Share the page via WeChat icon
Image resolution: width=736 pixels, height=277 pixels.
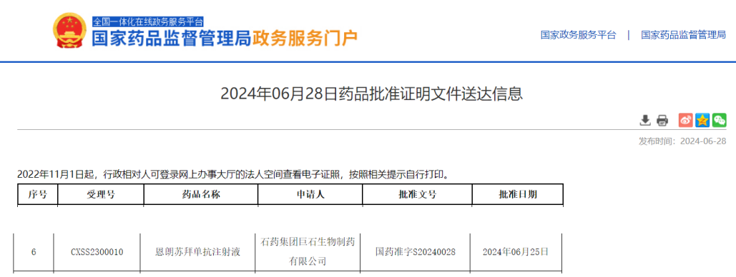click(x=720, y=120)
